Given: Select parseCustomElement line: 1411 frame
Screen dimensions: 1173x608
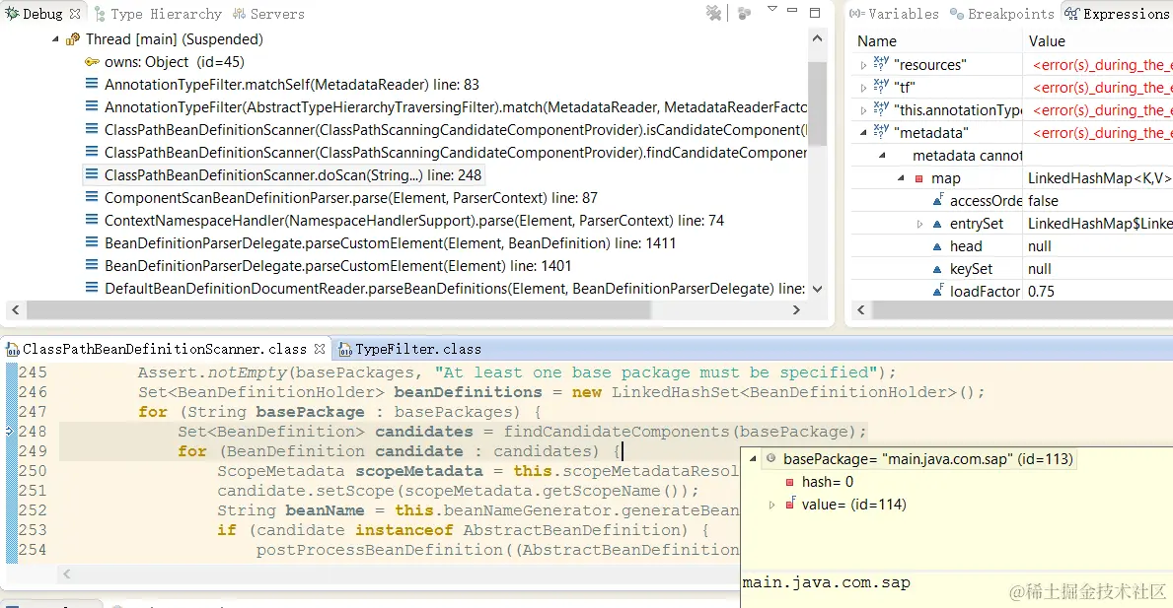Looking at the screenshot, I should coord(391,243).
